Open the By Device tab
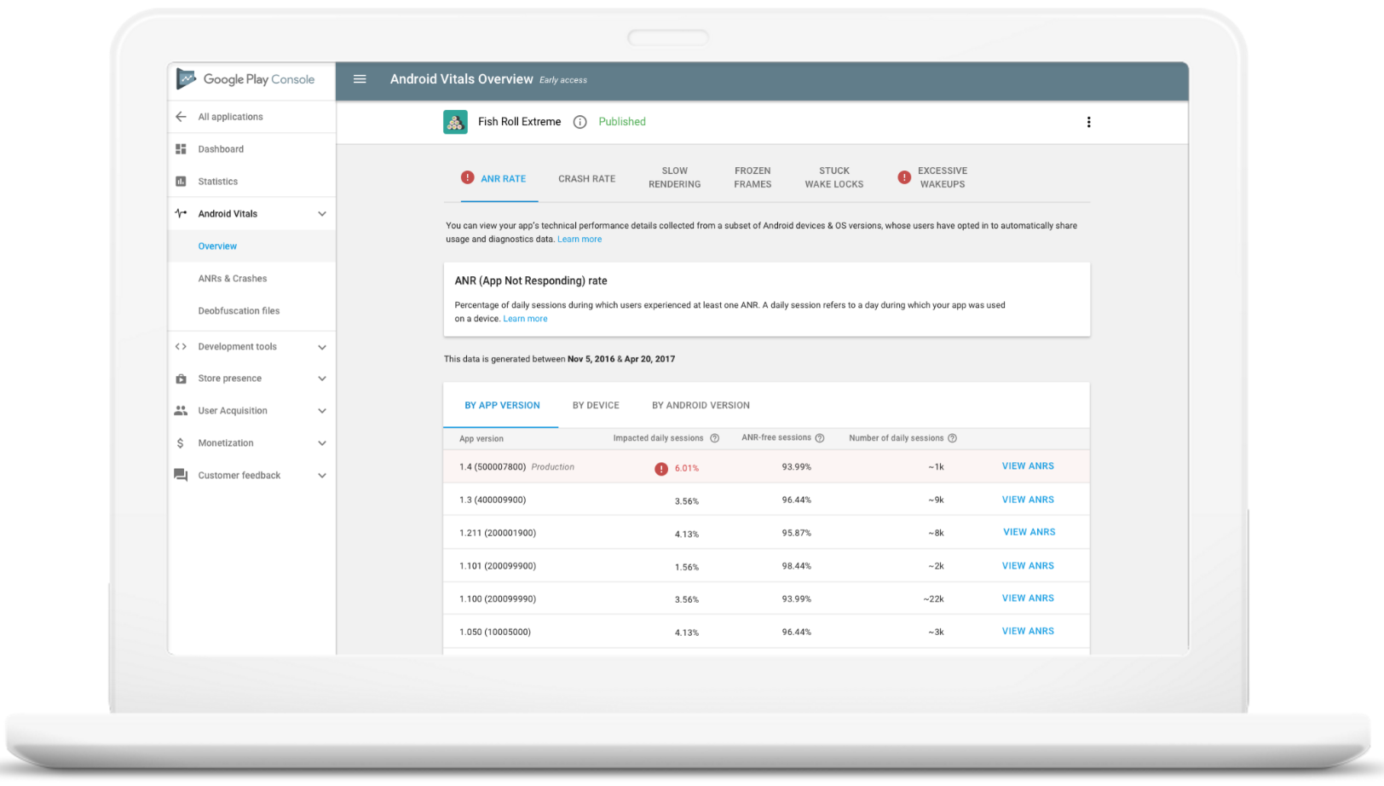 tap(596, 405)
